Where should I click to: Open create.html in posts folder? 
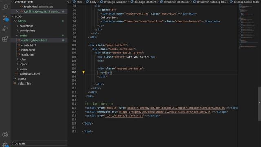pos(29,45)
